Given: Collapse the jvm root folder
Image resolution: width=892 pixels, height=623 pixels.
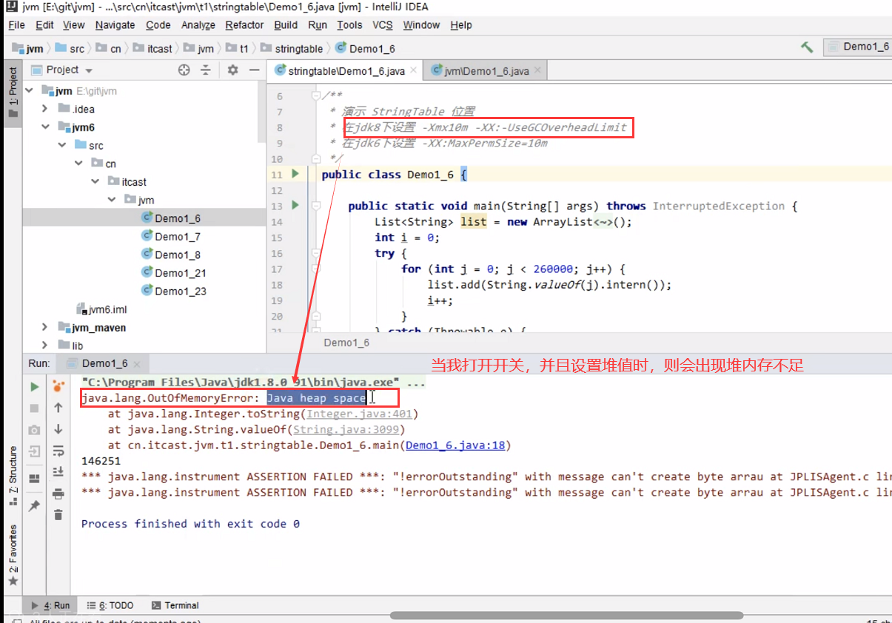Looking at the screenshot, I should point(30,91).
